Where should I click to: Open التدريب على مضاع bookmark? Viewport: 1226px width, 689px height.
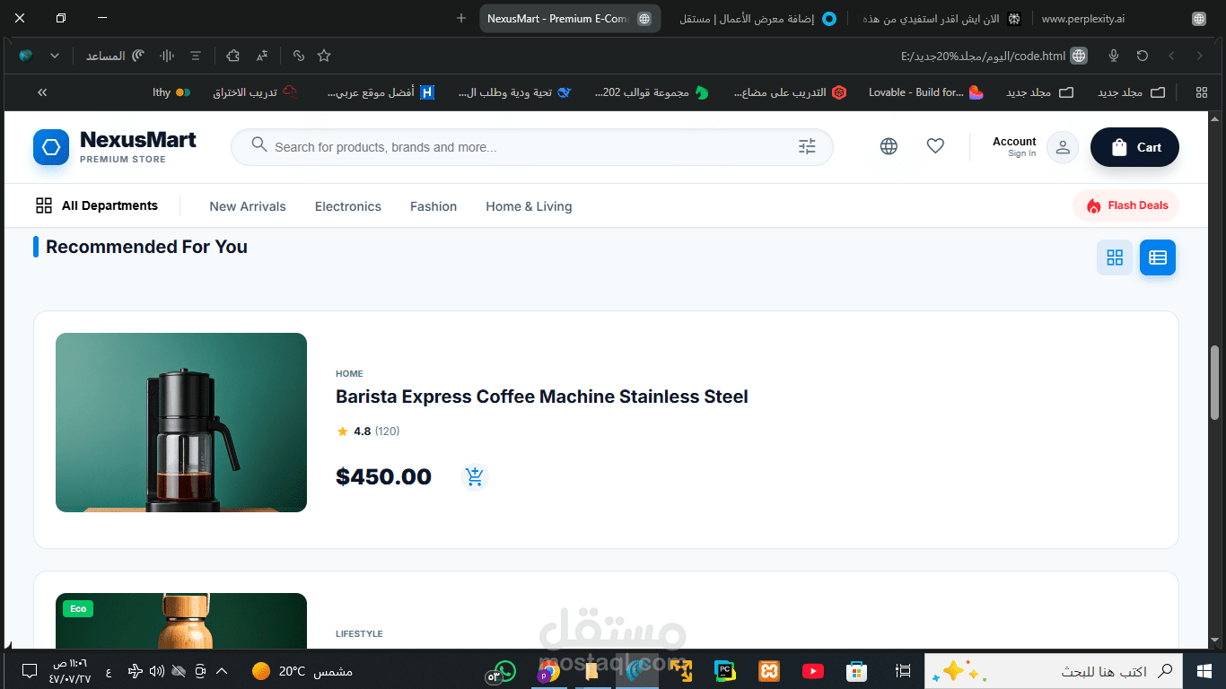(x=790, y=92)
